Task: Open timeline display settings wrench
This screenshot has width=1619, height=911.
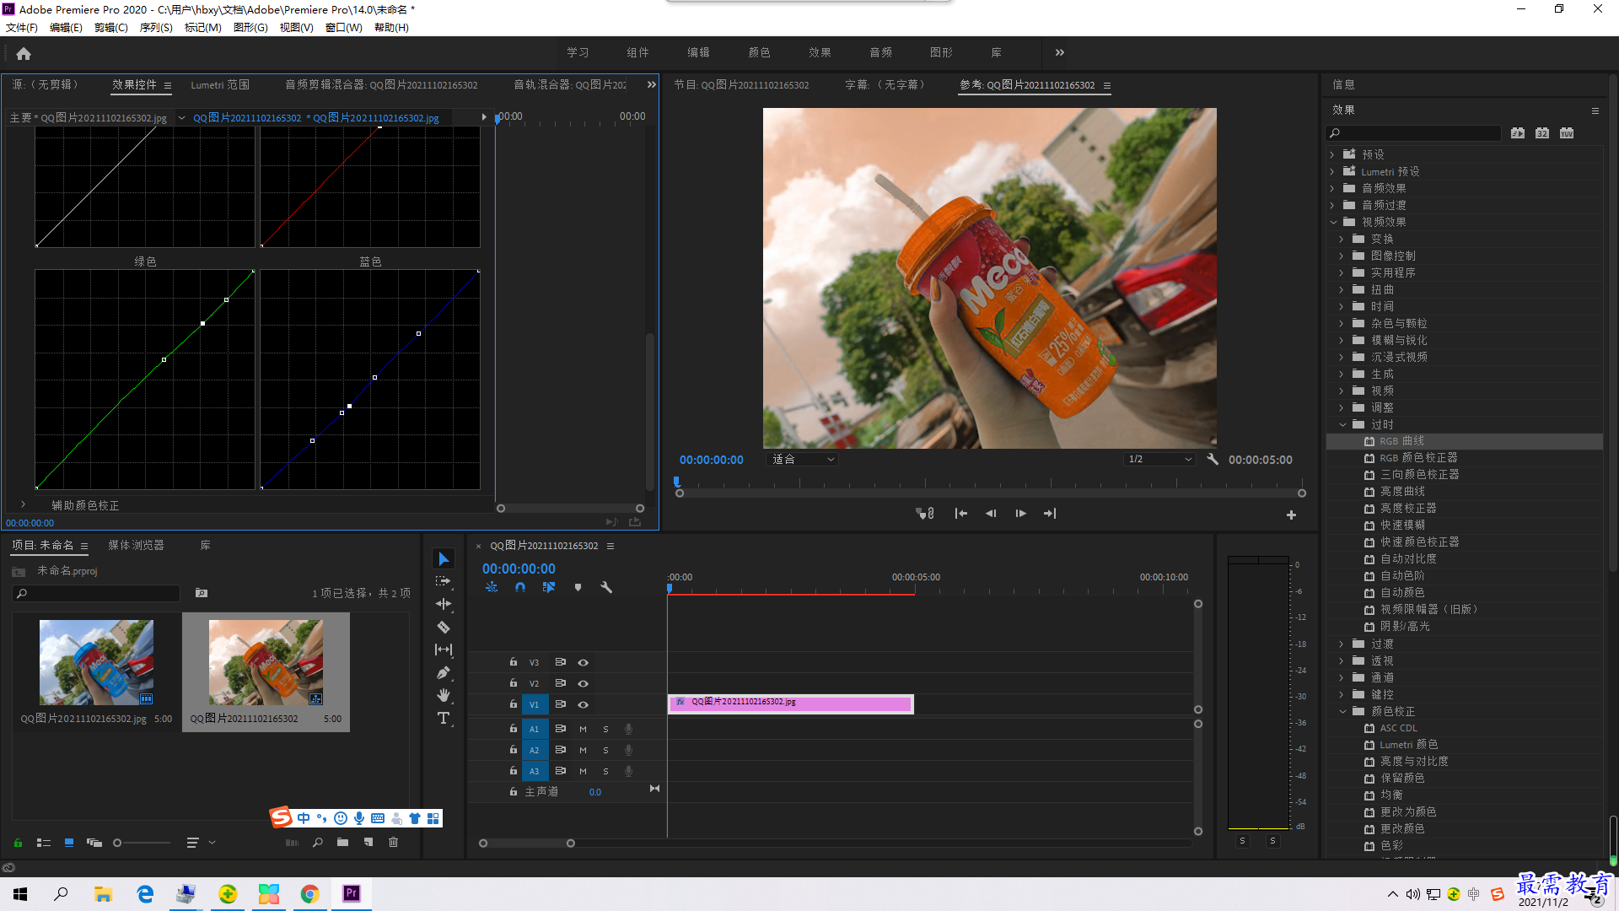Action: click(606, 587)
